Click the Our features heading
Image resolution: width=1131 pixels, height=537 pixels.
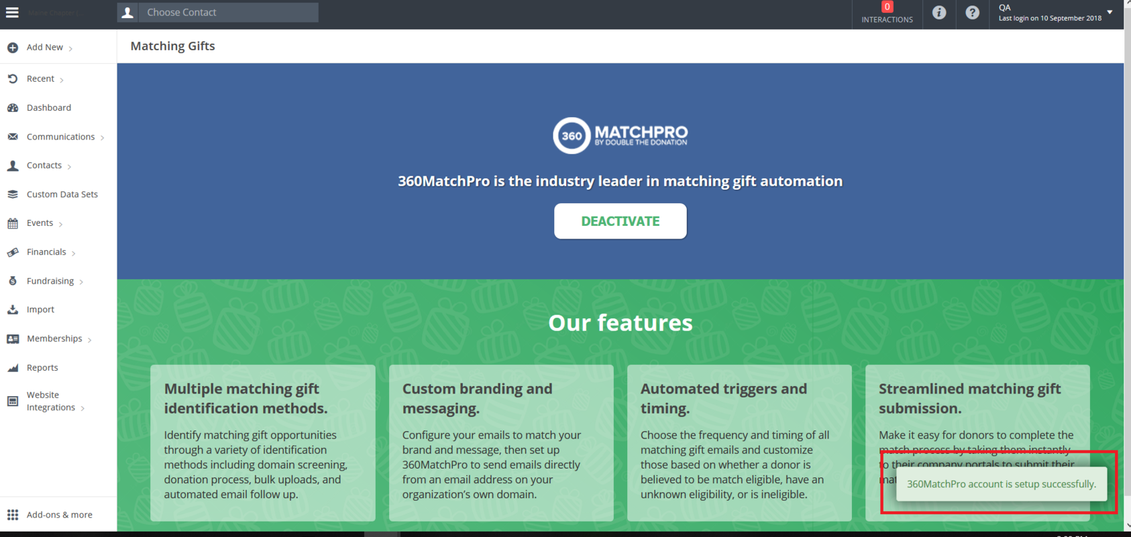621,323
